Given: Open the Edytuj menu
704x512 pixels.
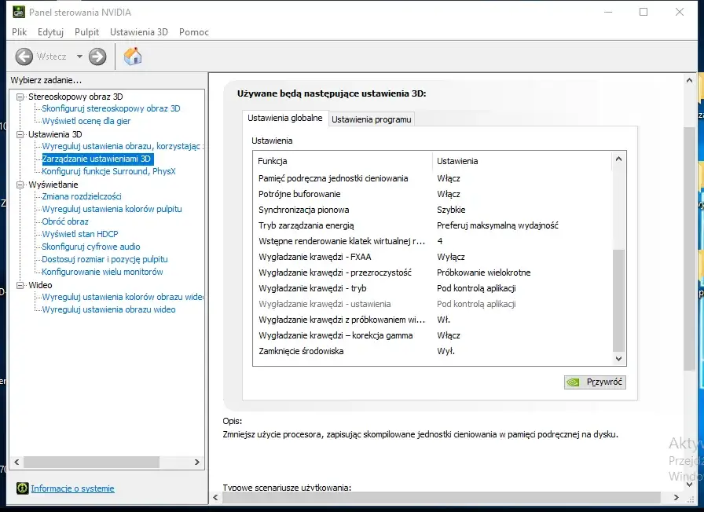Looking at the screenshot, I should click(x=51, y=32).
